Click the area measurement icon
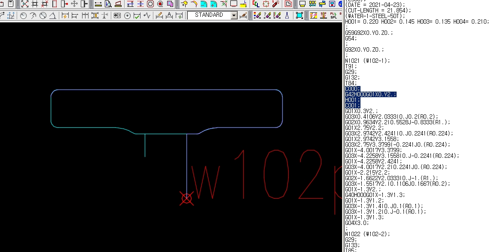This screenshot has width=504, height=252. [x=118, y=4]
